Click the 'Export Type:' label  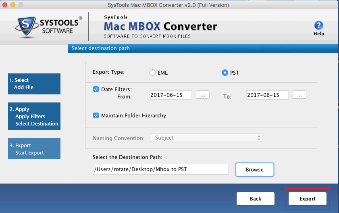(x=108, y=72)
